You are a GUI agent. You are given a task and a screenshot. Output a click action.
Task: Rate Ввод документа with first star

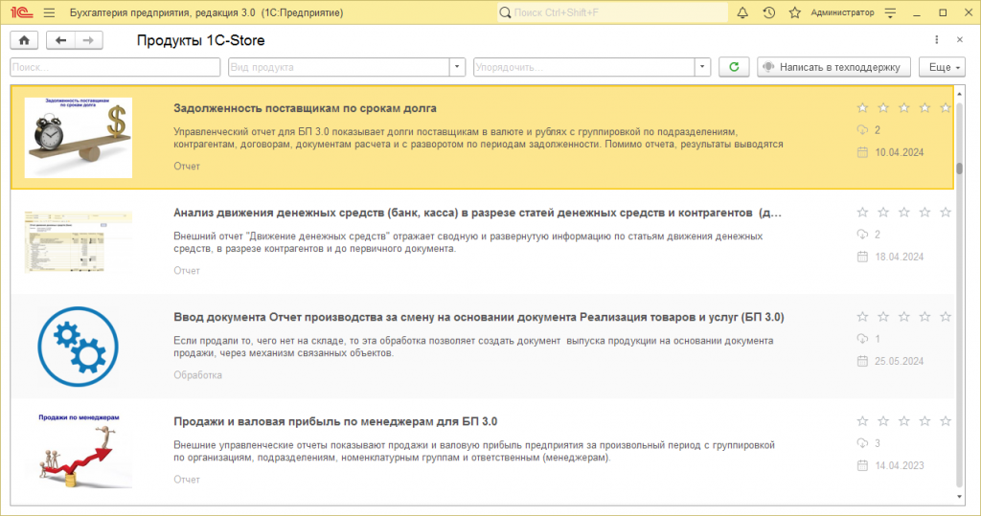tap(863, 317)
